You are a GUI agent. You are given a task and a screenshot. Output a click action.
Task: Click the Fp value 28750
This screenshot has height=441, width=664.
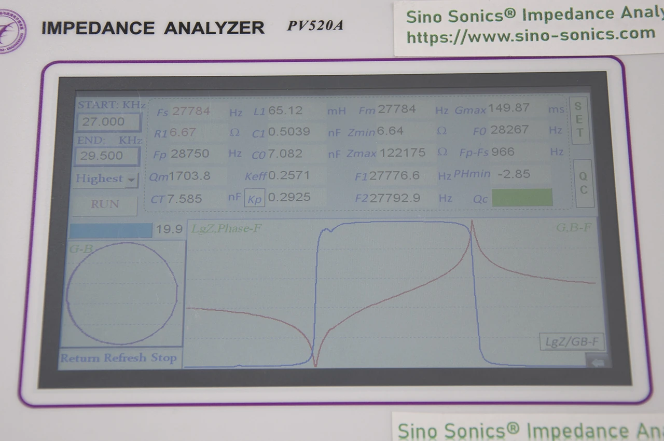tap(190, 154)
